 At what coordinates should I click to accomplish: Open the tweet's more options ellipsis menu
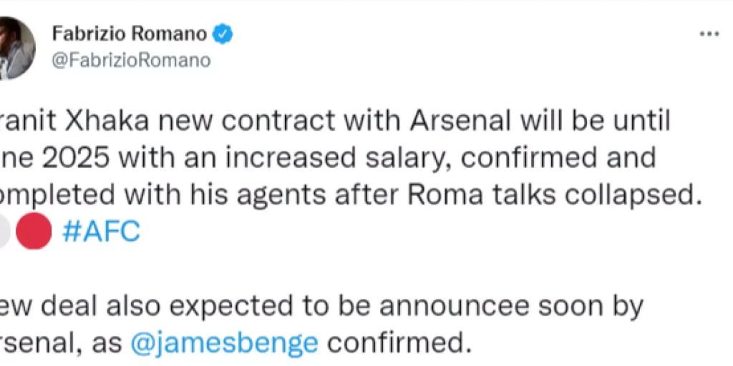709,34
